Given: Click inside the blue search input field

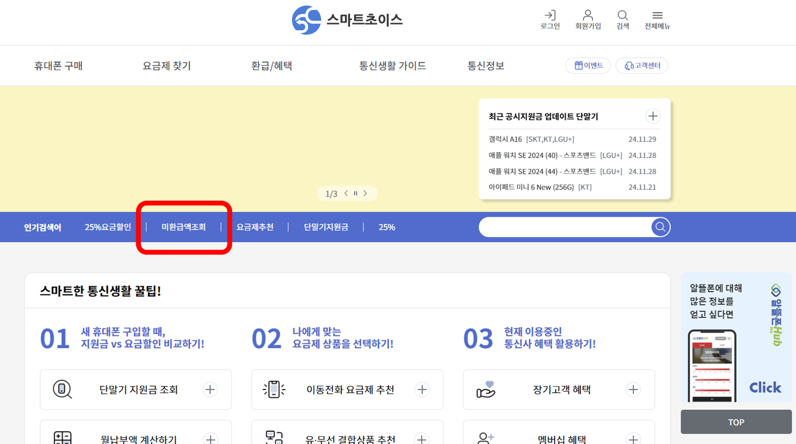Looking at the screenshot, I should click(566, 227).
